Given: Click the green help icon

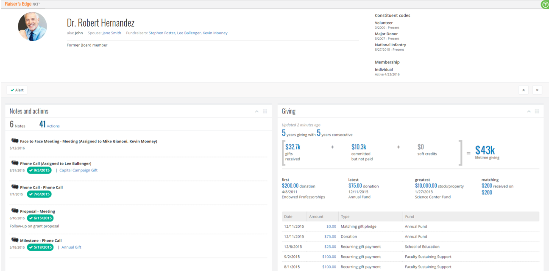Looking at the screenshot, I should pos(545,5).
